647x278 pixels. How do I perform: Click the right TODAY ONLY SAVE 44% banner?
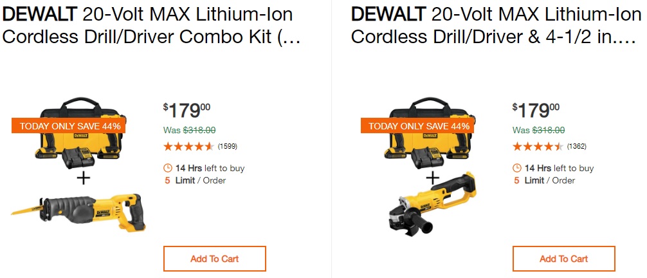click(419, 126)
